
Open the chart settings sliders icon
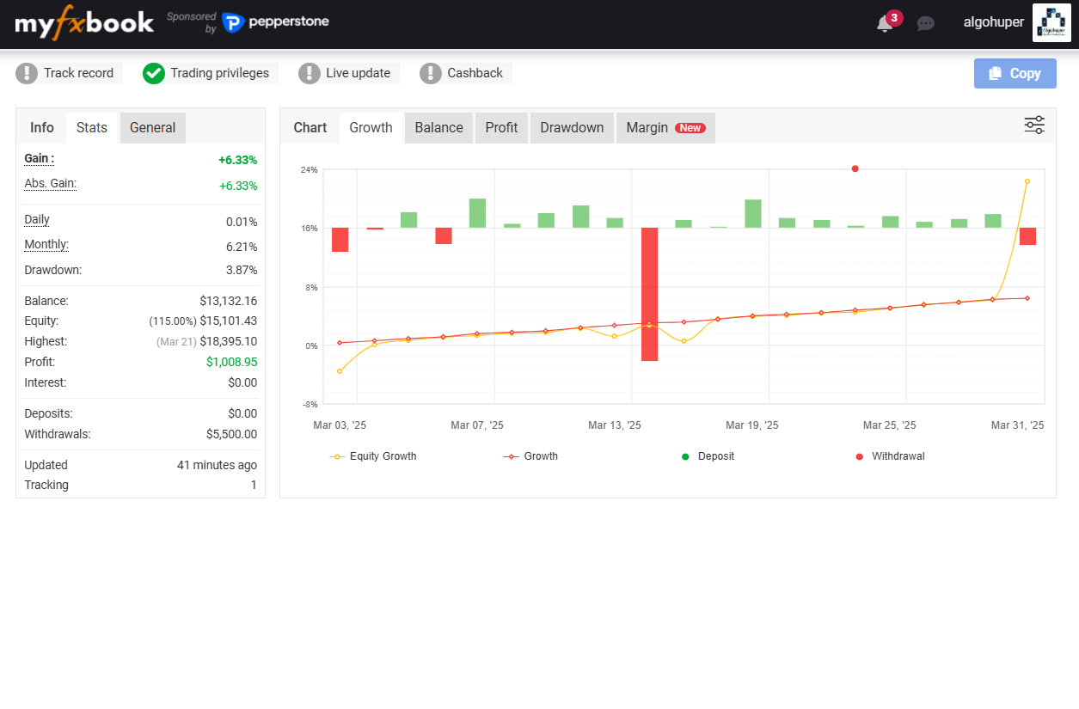click(1034, 125)
